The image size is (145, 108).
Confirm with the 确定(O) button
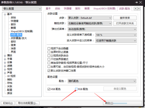[x=122, y=103]
